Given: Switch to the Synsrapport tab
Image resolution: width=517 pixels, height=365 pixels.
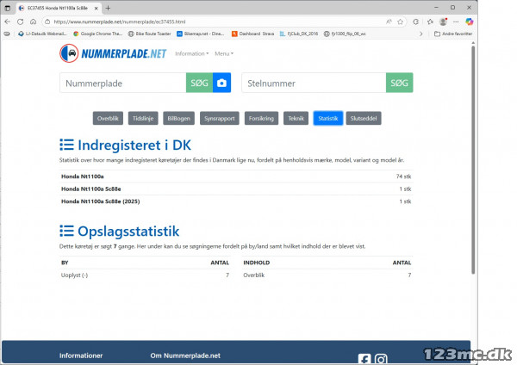Looking at the screenshot, I should click(220, 119).
